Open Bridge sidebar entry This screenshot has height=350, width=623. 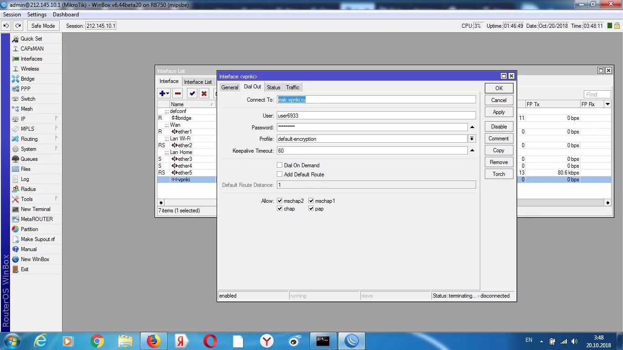pos(27,79)
